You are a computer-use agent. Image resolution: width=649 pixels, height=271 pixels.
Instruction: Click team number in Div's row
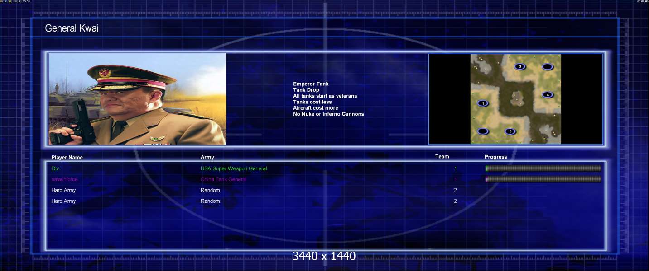(456, 168)
